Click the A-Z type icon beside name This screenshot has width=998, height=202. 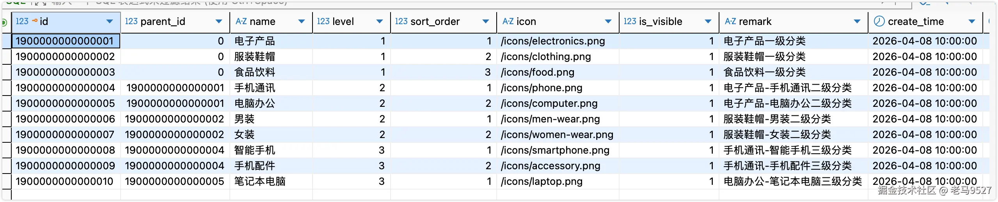pyautogui.click(x=241, y=21)
